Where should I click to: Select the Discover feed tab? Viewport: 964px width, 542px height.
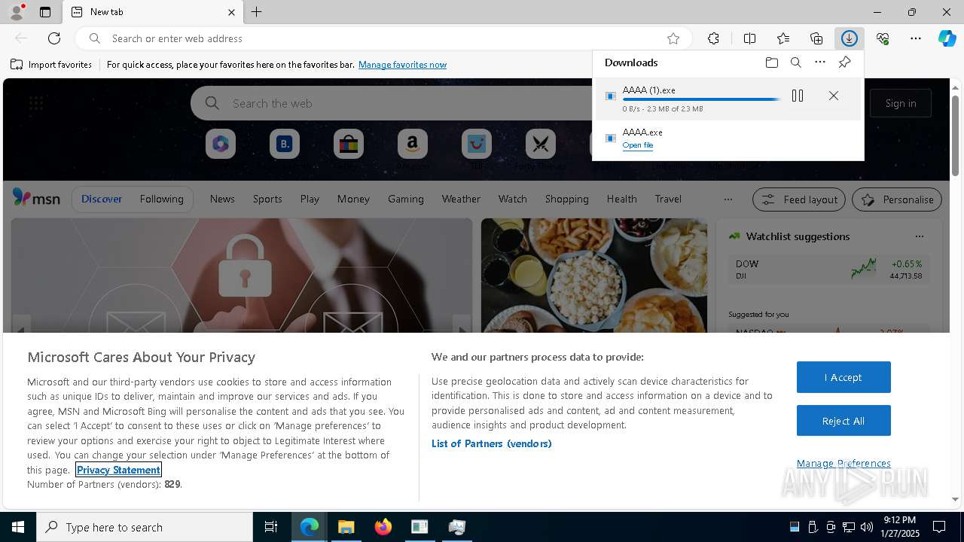point(102,199)
